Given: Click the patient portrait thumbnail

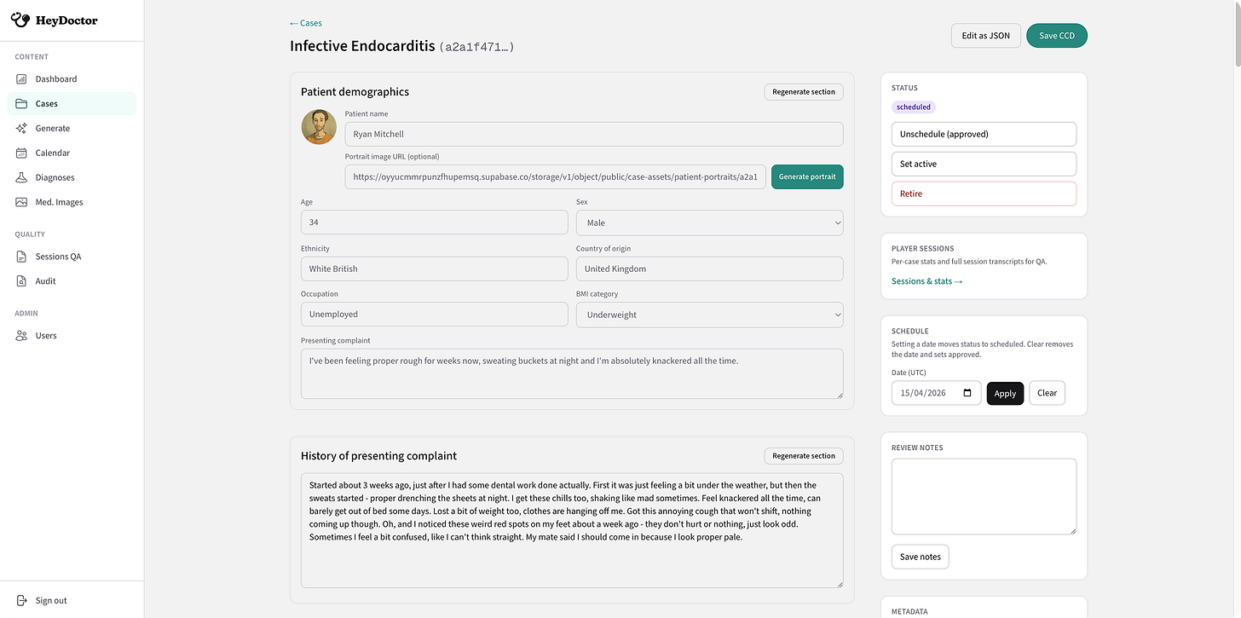Looking at the screenshot, I should pos(319,127).
